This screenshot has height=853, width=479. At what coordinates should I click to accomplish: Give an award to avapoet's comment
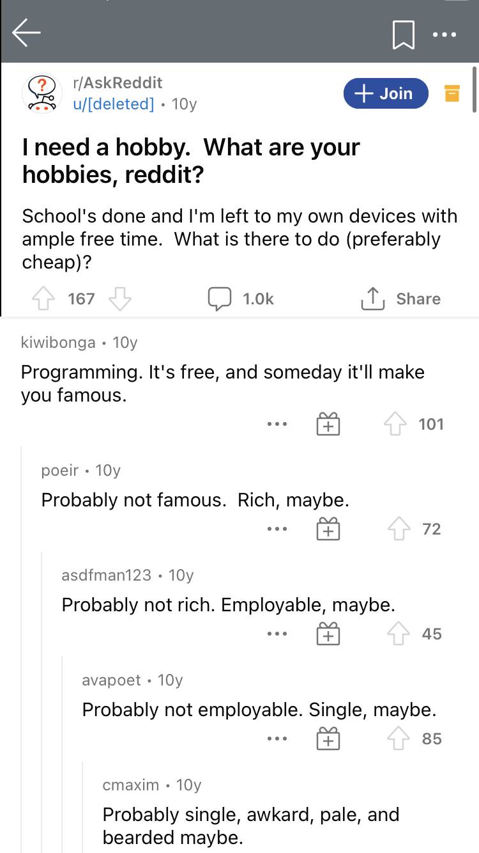(328, 739)
